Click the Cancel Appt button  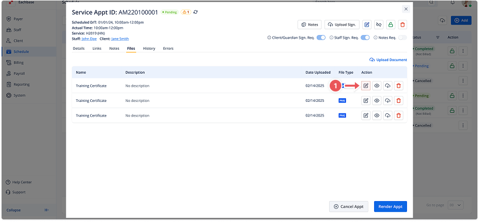click(x=349, y=206)
